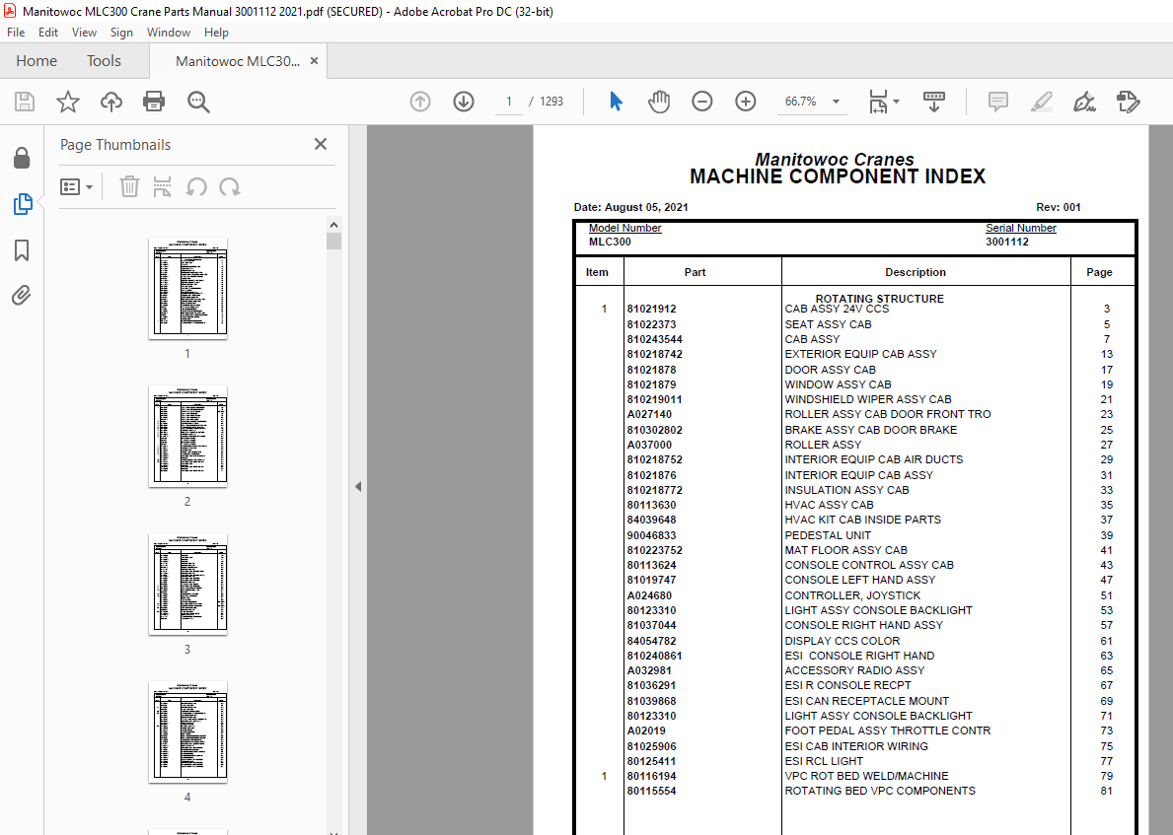Viewport: 1173px width, 835px height.
Task: Activate the Hand pan tool
Action: (659, 102)
